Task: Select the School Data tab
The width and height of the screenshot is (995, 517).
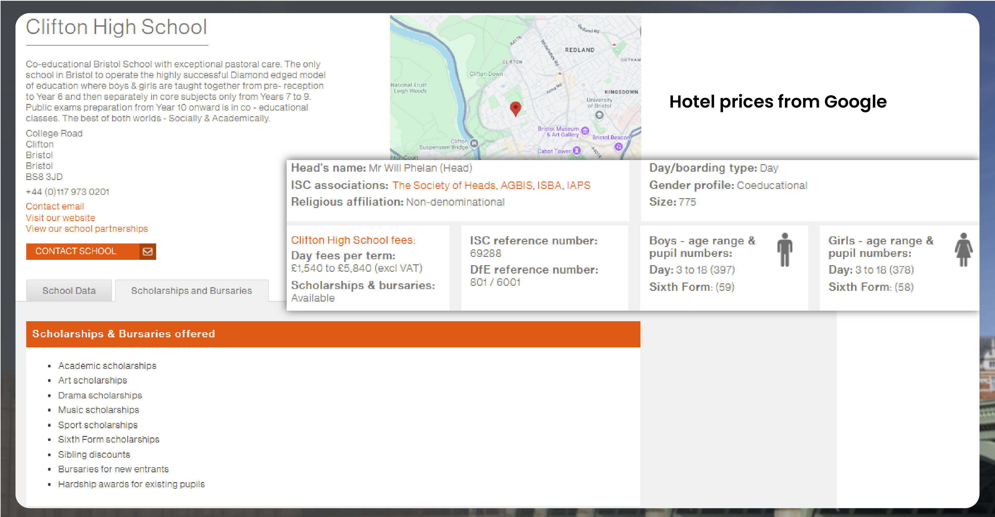Action: 69,290
